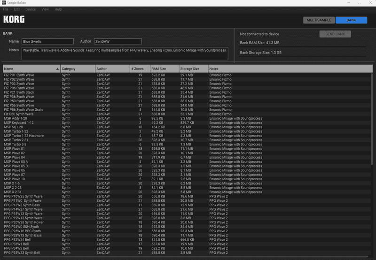Select the FIZ P36 Synth Wave row

click(187, 97)
